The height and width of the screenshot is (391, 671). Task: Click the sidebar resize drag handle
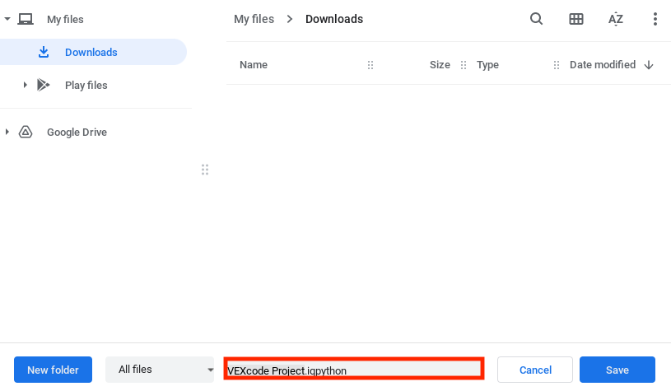pyautogui.click(x=205, y=170)
